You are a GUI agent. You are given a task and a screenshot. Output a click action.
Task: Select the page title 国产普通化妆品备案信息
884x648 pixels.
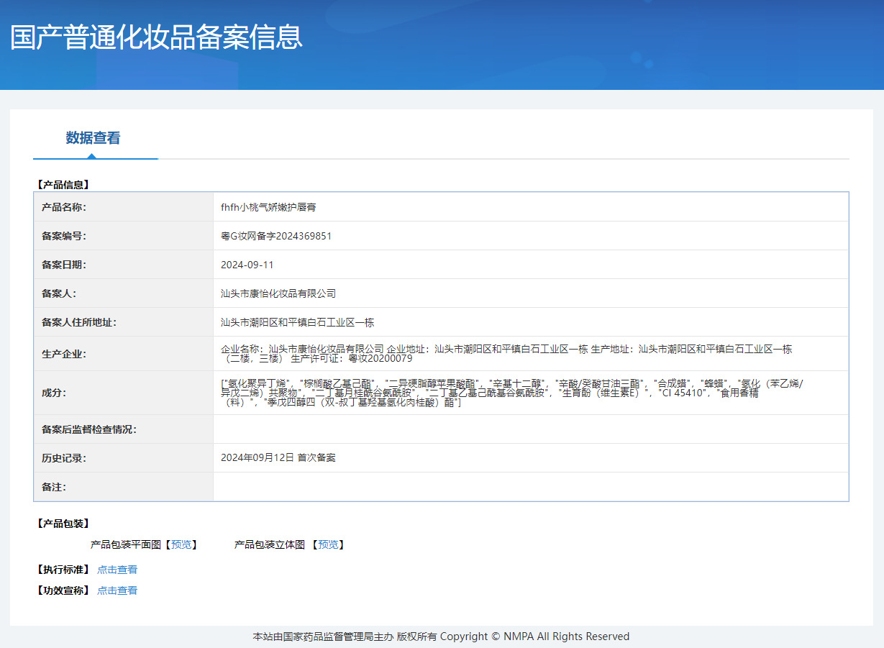157,37
